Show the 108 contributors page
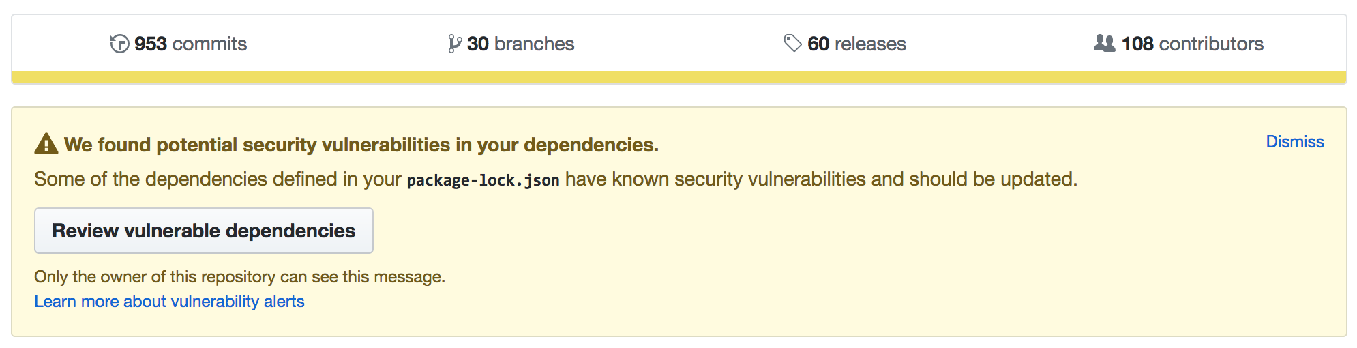 coord(1178,44)
